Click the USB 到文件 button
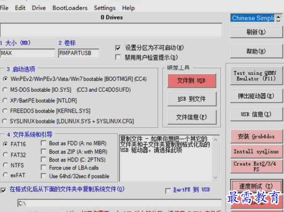Screen dimensions: 284x212 click(x=192, y=99)
